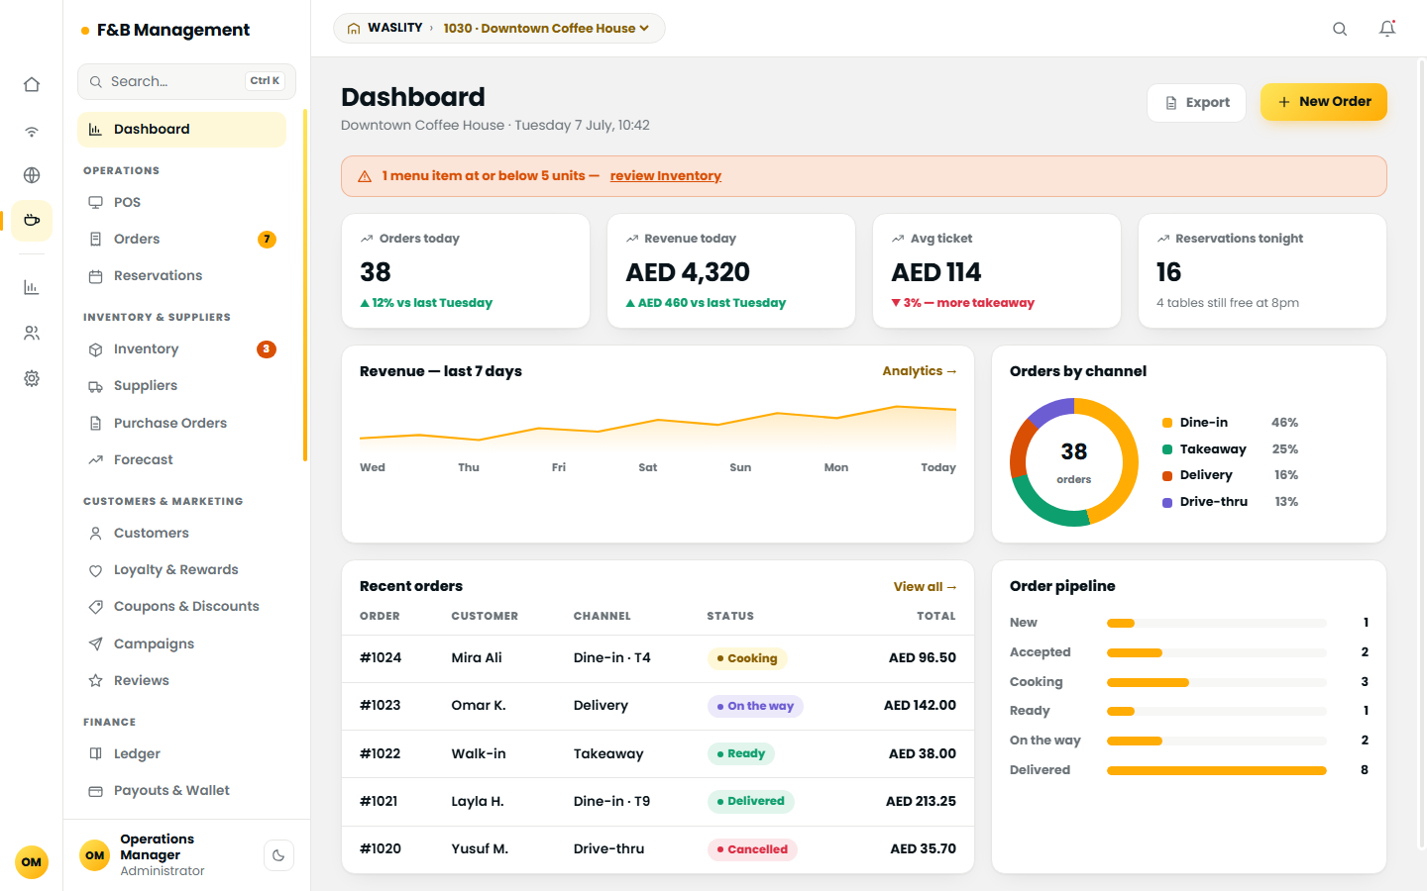
Task: Click the Delivered status badge
Action: tap(750, 801)
